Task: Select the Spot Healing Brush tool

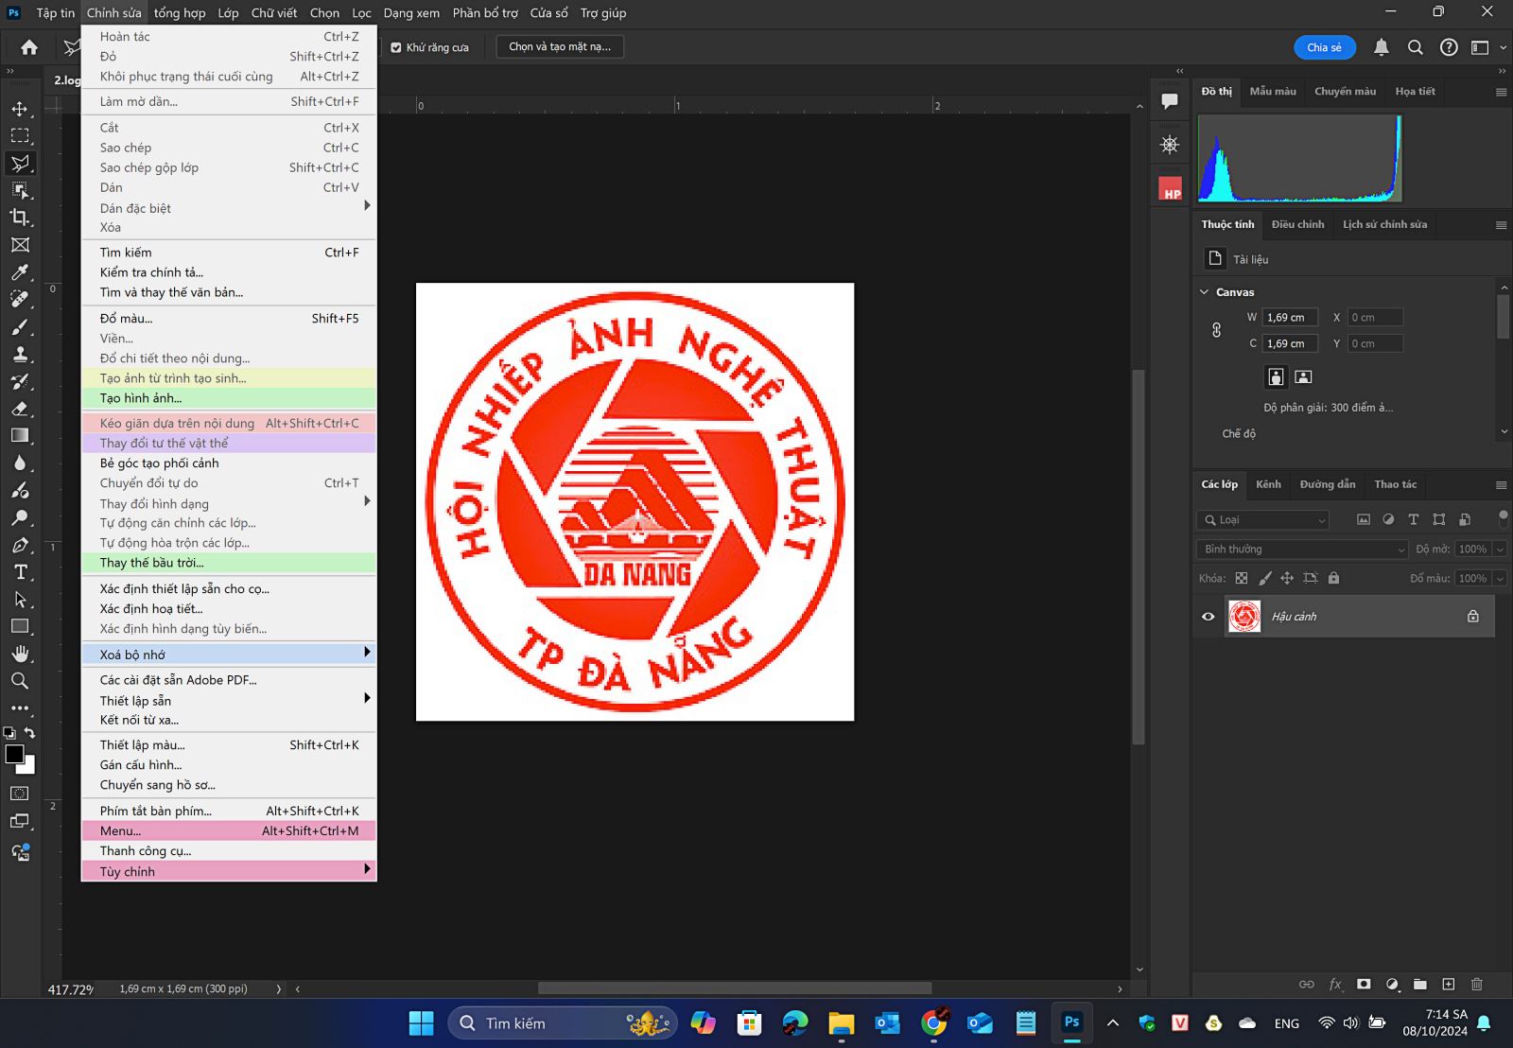Action: click(x=20, y=299)
